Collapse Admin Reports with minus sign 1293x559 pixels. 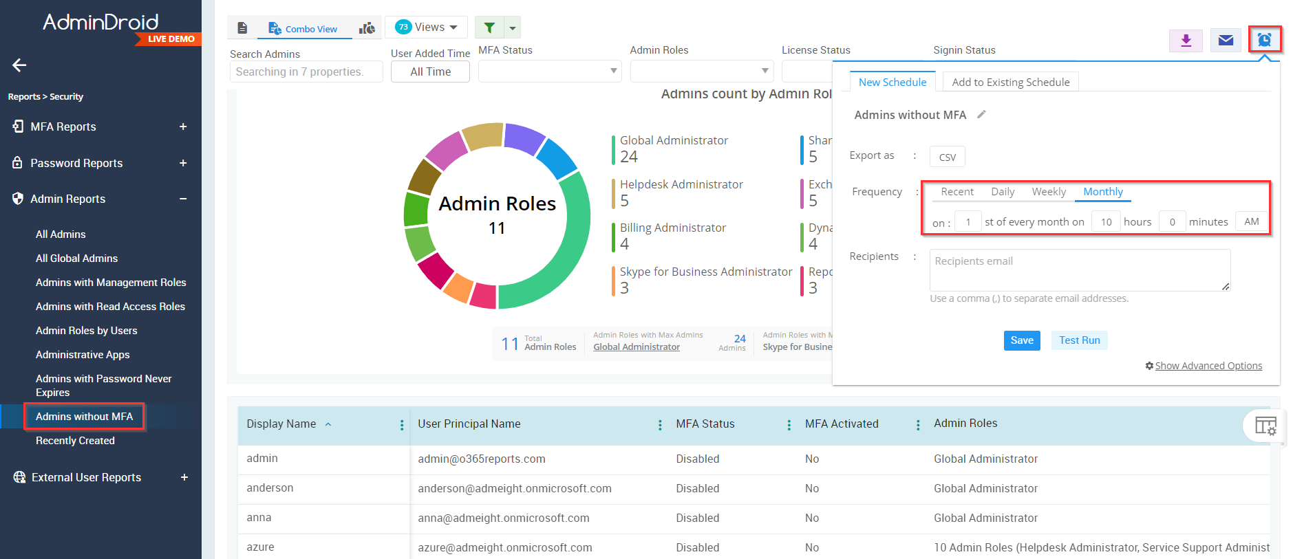[183, 199]
